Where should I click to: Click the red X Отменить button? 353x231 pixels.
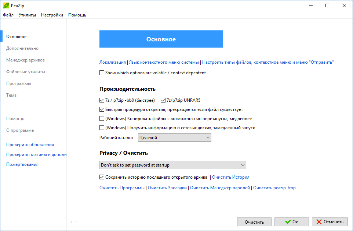[330, 222]
